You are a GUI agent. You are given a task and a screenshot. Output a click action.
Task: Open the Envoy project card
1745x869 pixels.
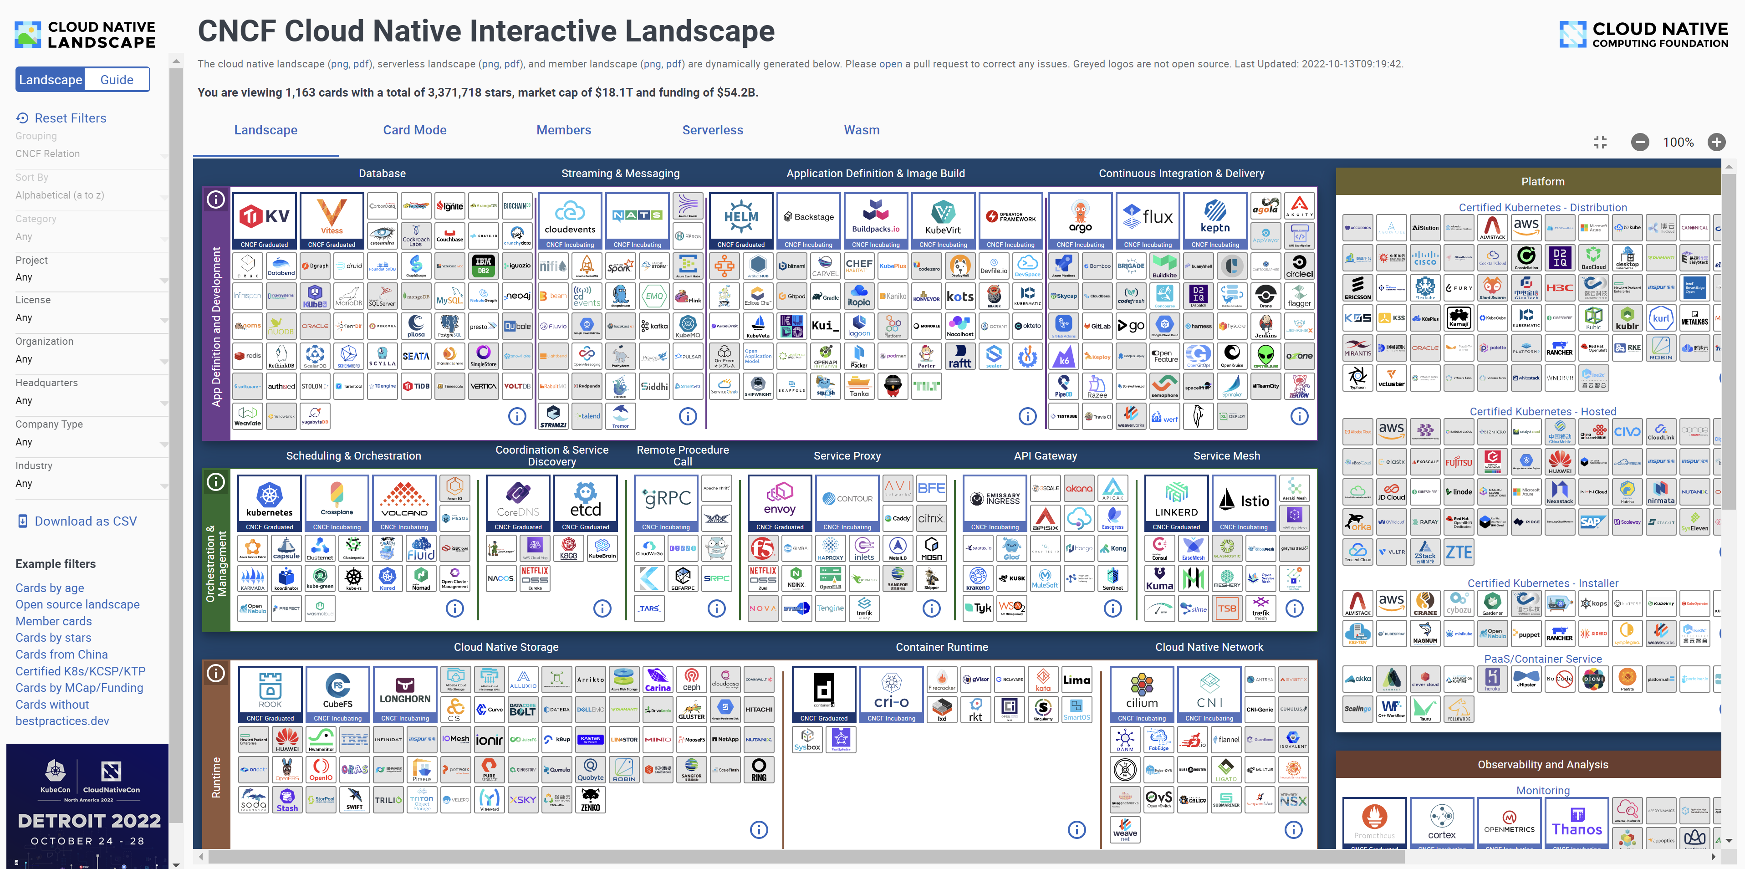781,503
